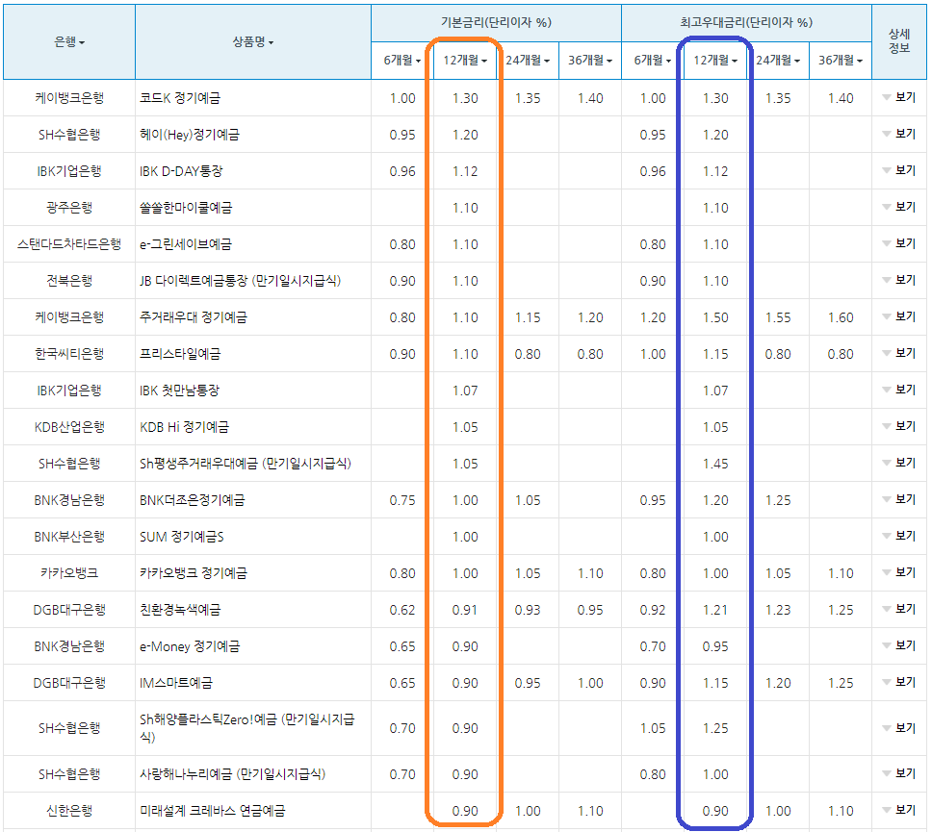Select product 쏠쏠한마이쿨예금
932x832 pixels.
[186, 208]
